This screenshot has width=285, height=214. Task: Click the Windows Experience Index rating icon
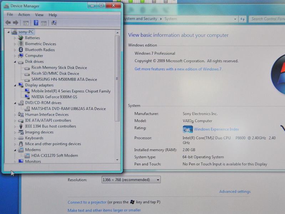188,129
